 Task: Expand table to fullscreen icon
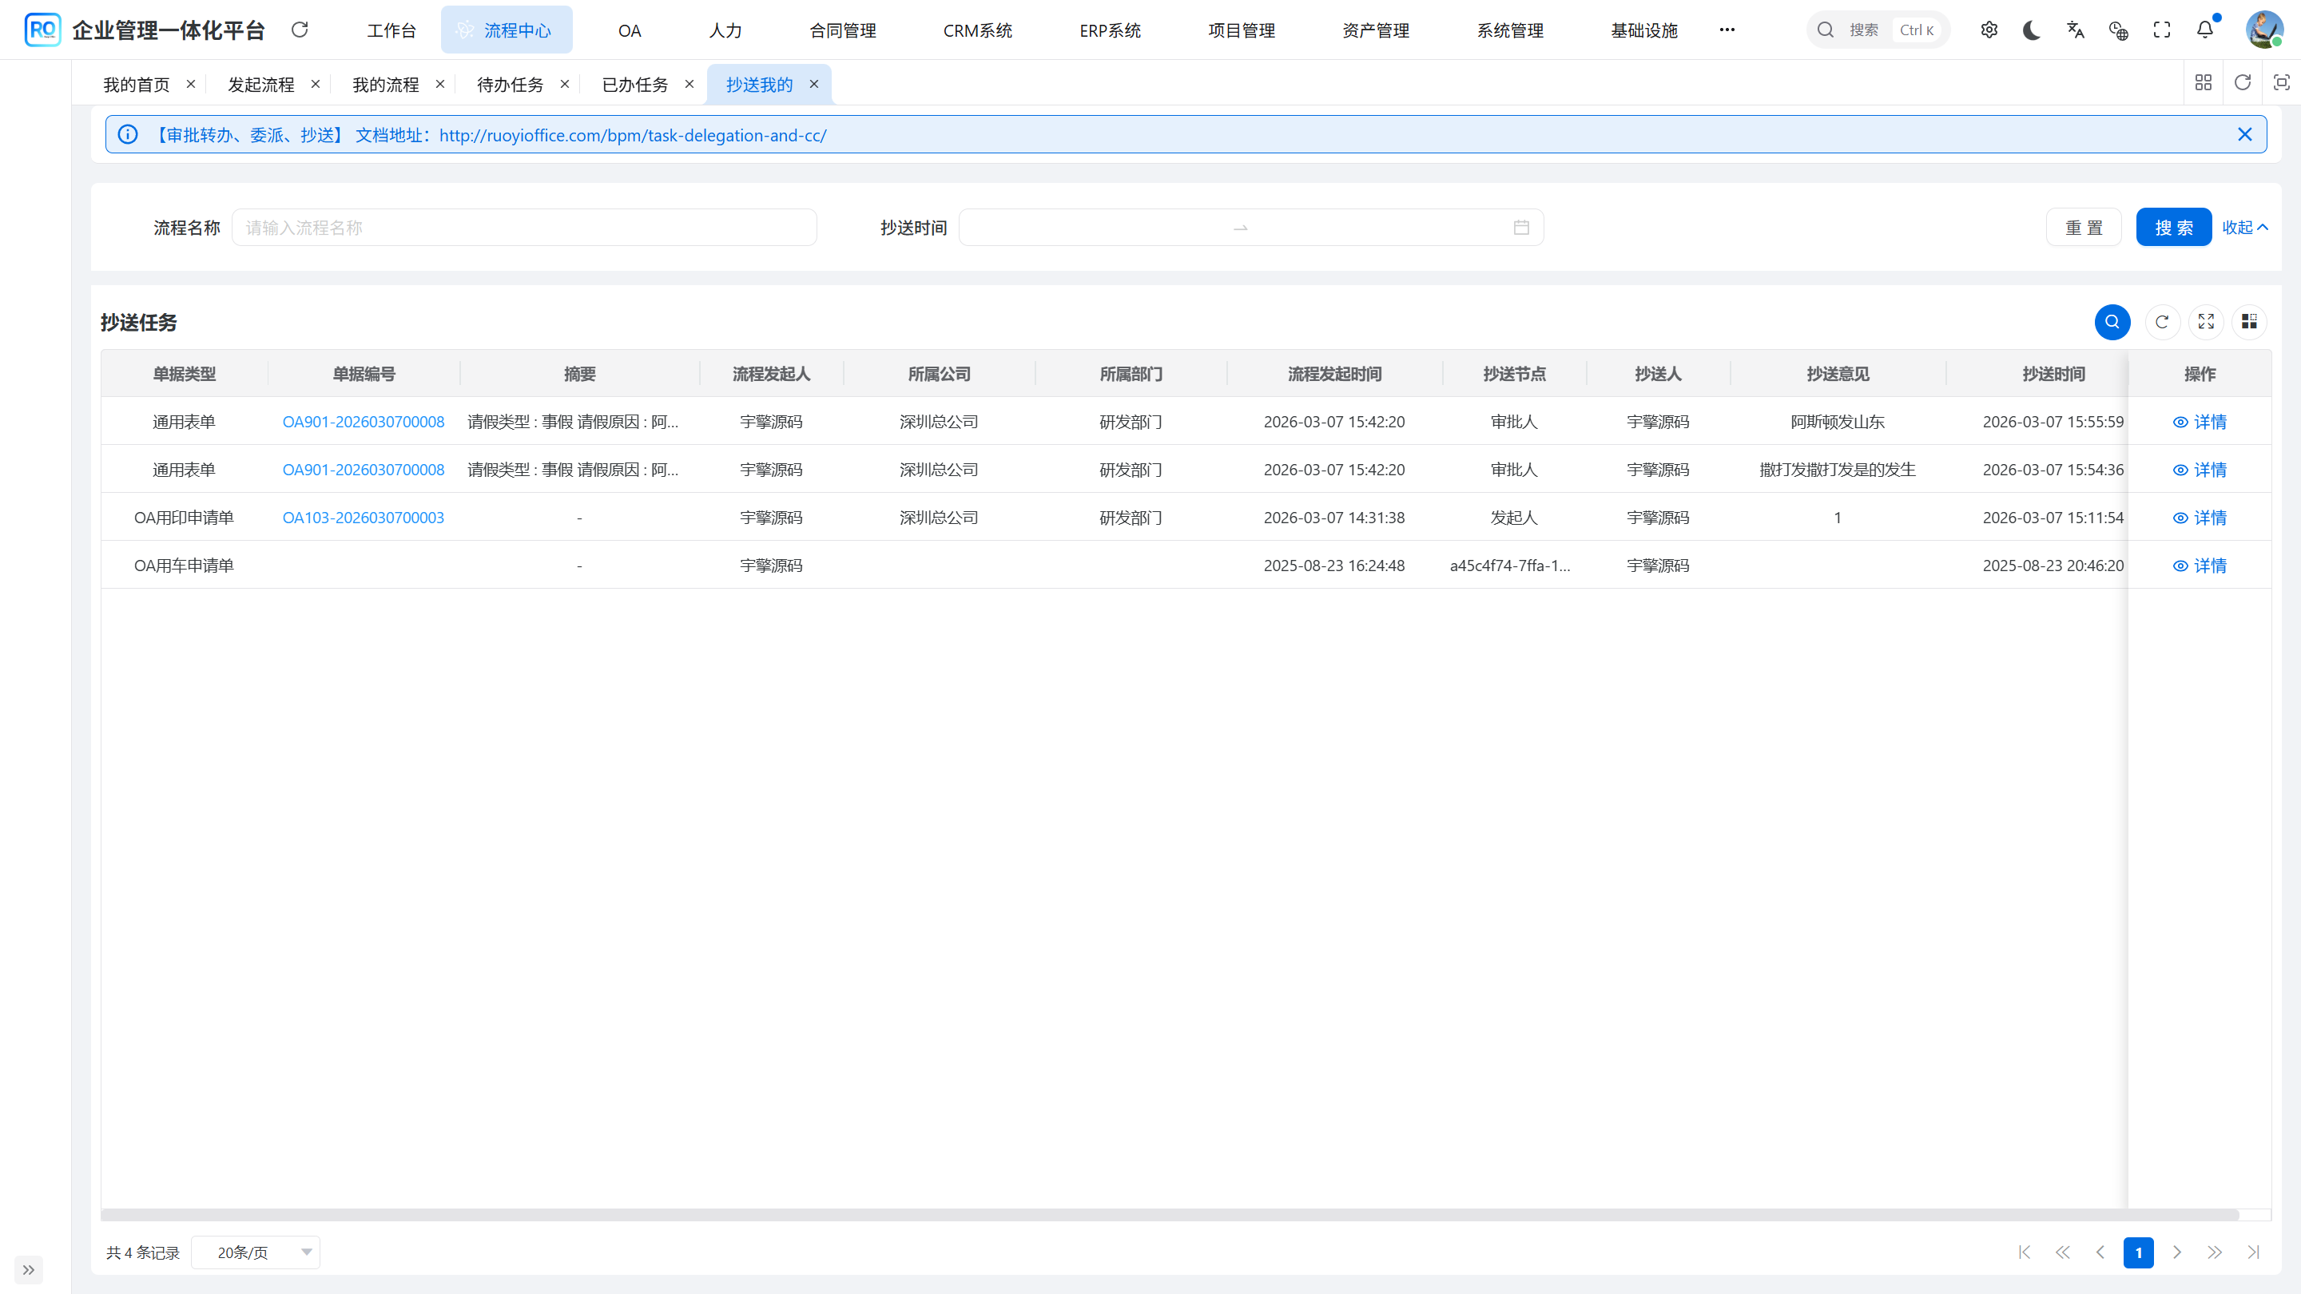point(2205,321)
